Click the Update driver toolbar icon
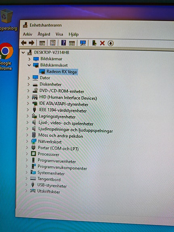The image size is (174, 232). 94,43
